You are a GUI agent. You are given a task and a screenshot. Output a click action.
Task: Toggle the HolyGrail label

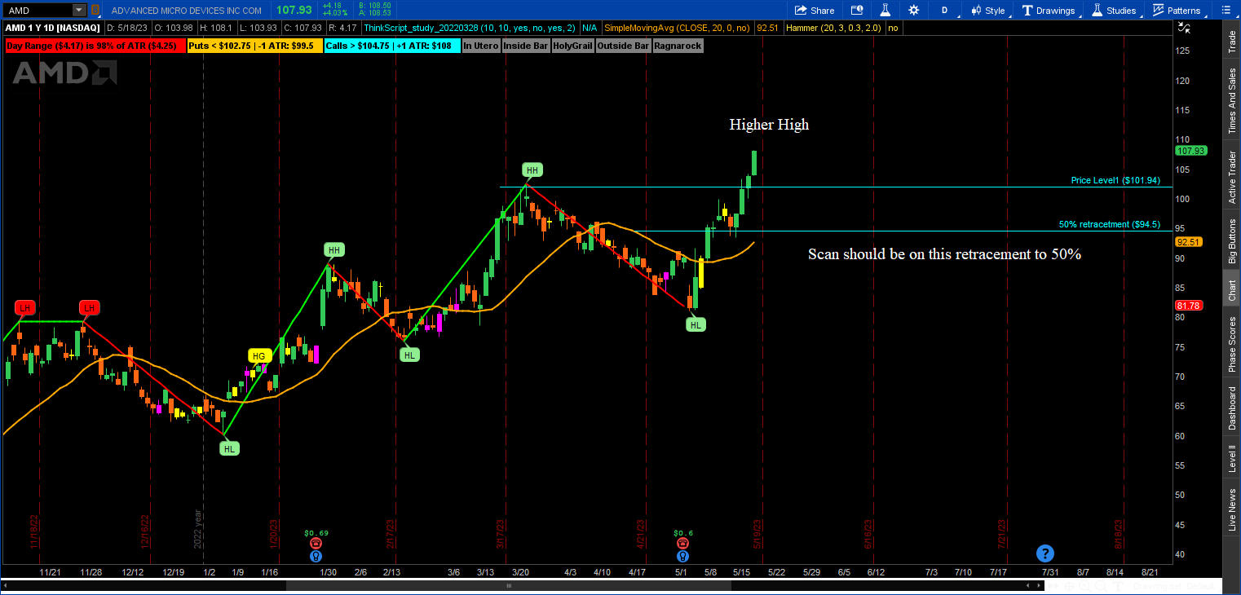pyautogui.click(x=572, y=46)
